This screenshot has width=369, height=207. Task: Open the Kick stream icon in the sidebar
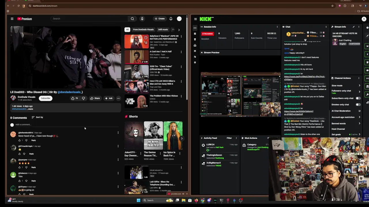point(195,28)
